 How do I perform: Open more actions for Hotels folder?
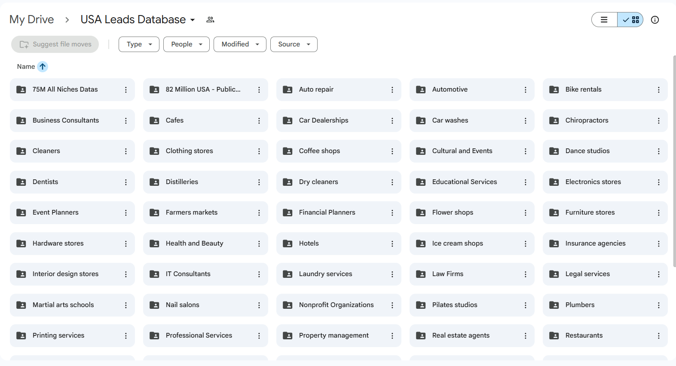click(392, 244)
